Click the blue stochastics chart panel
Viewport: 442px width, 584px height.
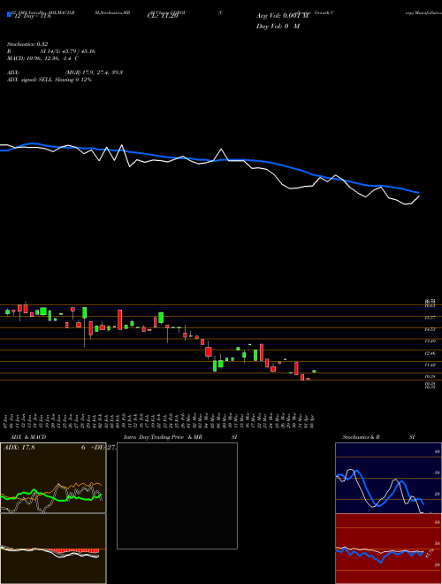pyautogui.click(x=388, y=478)
